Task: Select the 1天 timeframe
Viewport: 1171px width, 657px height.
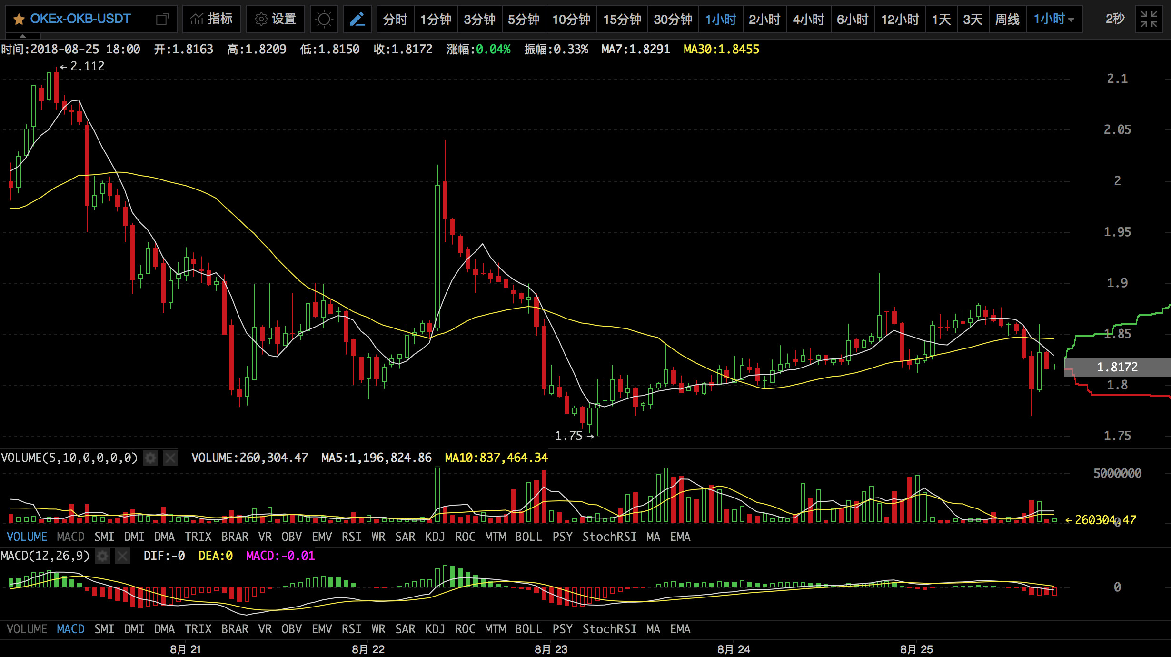Action: (941, 19)
